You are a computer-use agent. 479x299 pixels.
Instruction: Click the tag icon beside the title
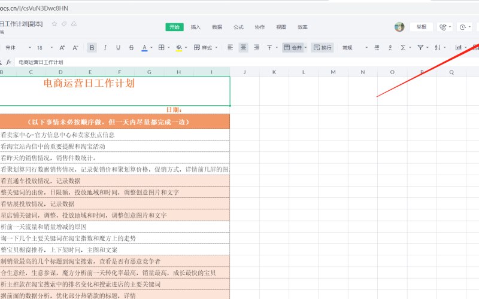[64, 24]
